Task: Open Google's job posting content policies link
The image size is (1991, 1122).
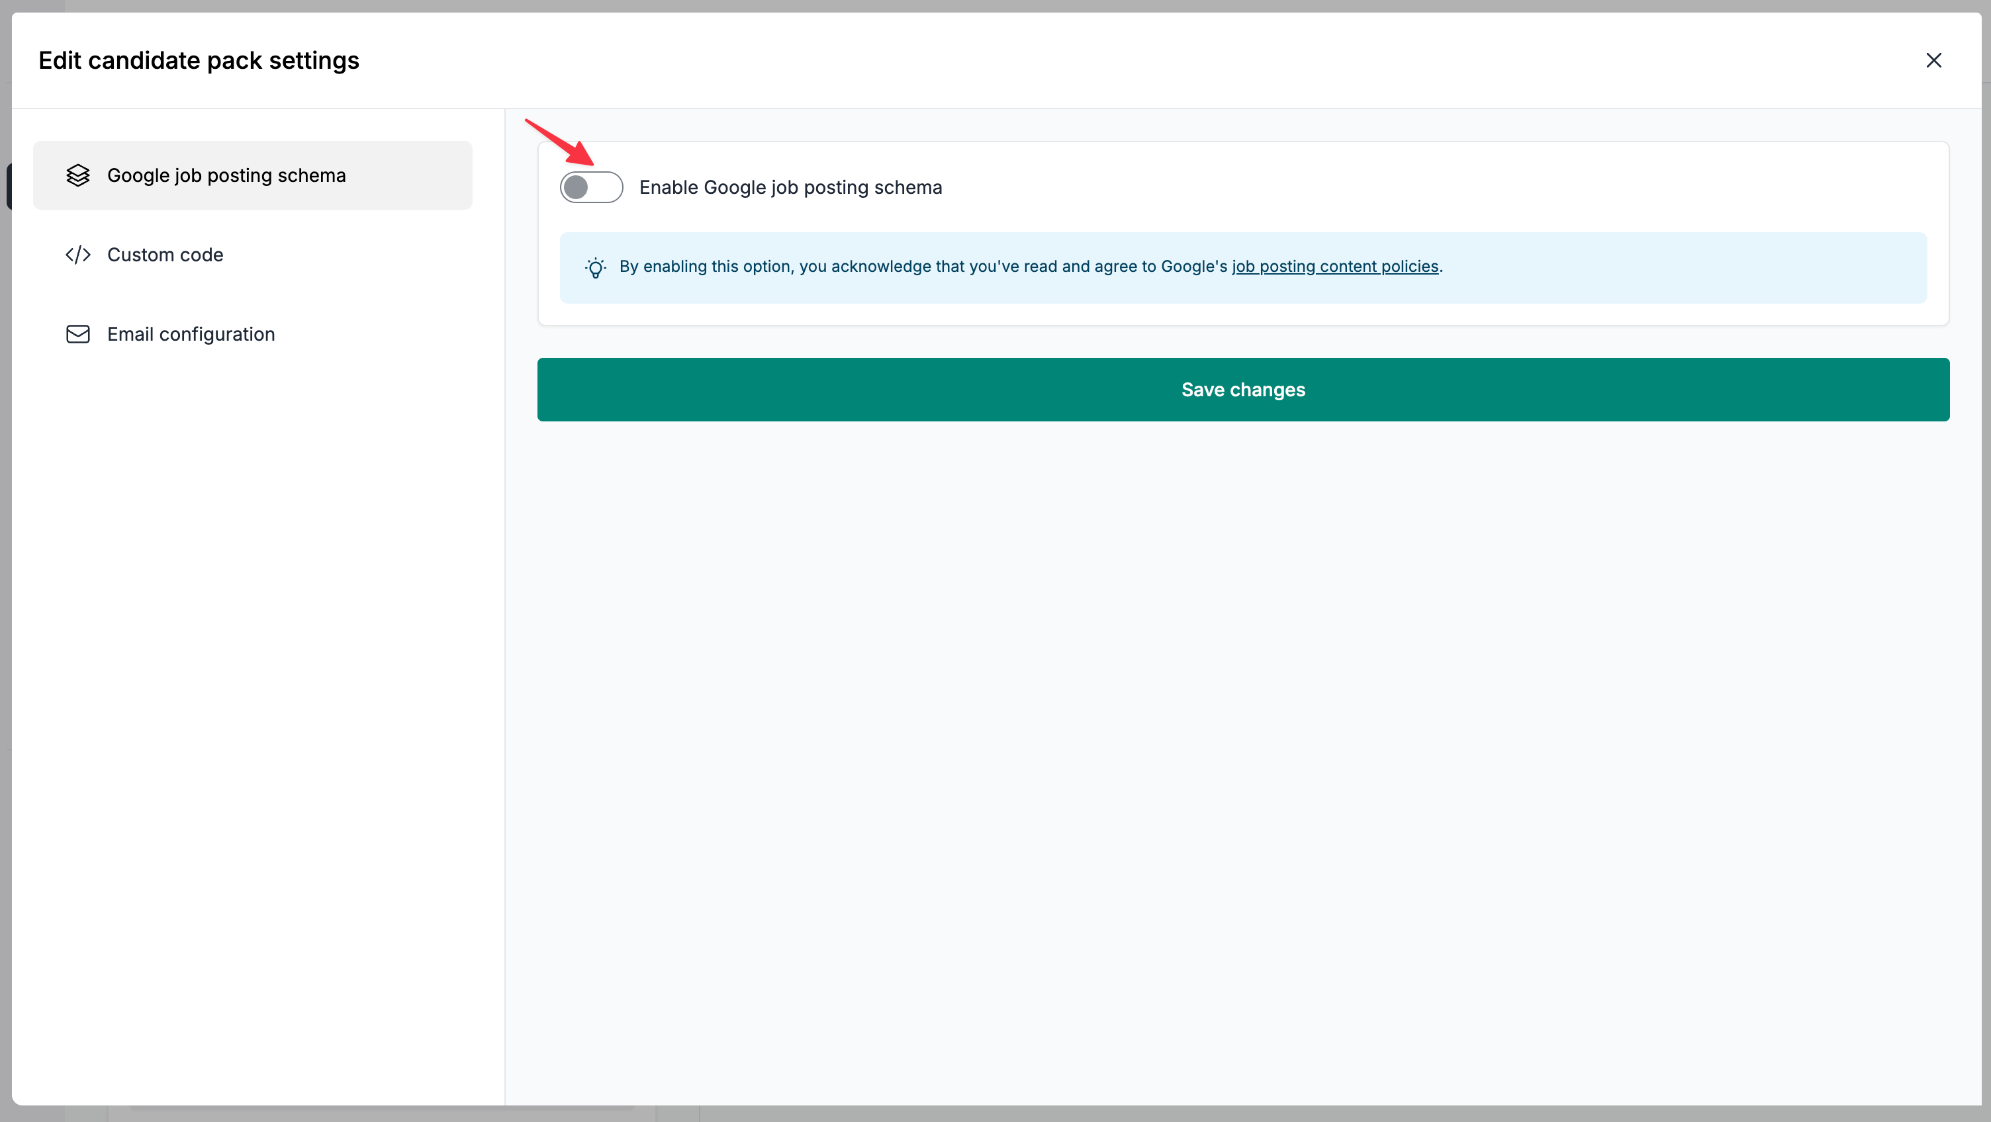Action: point(1335,266)
